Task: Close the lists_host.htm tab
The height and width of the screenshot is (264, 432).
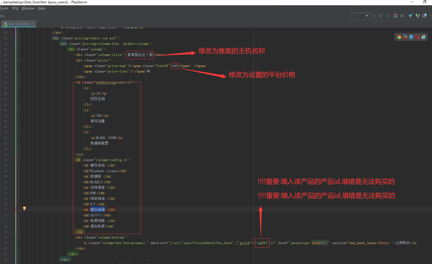Action: (x=32, y=24)
